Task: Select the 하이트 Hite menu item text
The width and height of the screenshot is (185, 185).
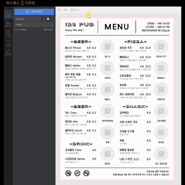Action: [x=72, y=121]
